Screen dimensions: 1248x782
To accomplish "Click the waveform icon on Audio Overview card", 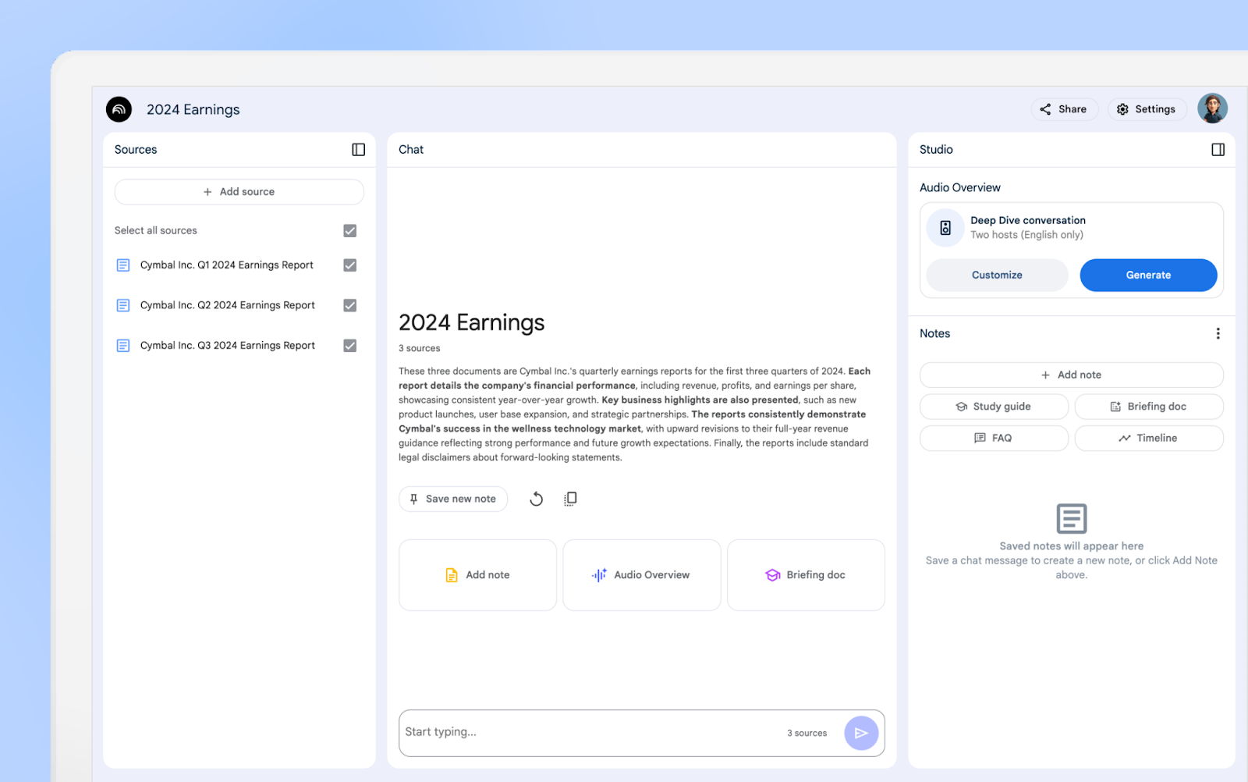I will tap(598, 575).
